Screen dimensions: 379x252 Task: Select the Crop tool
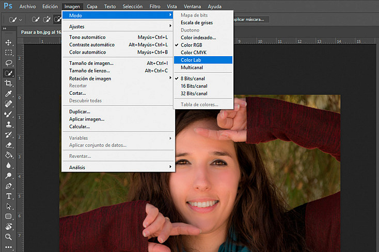tap(8, 83)
